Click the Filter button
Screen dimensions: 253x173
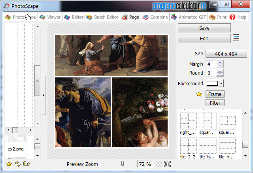(215, 103)
